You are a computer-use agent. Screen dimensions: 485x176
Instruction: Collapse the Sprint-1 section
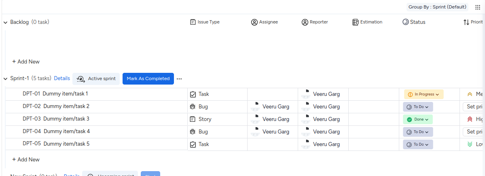coord(6,79)
